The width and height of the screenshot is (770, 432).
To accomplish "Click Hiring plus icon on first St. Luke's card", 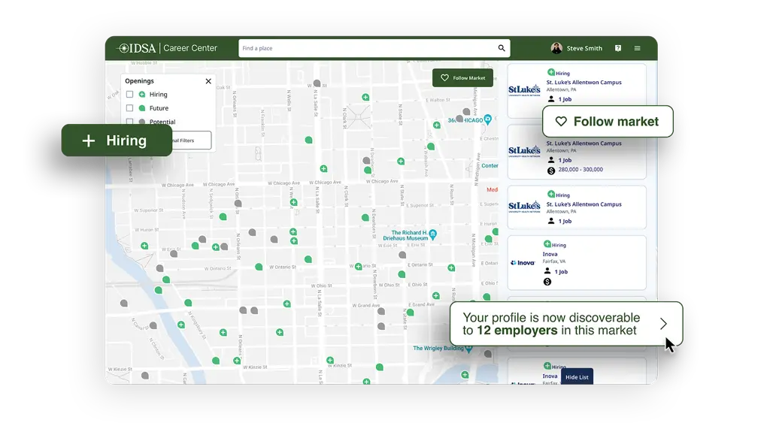I will coord(551,72).
